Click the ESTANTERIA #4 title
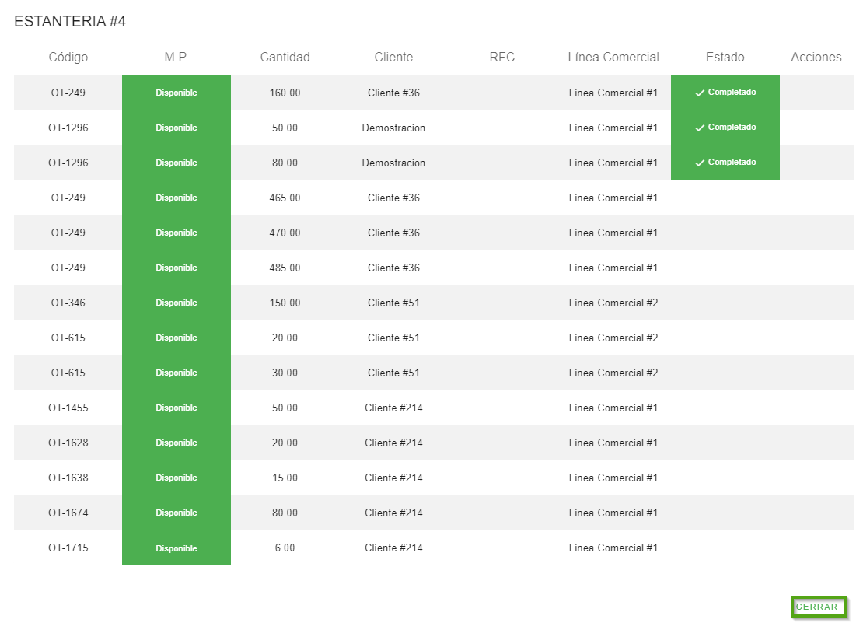Viewport: 863px width, 630px height. [70, 22]
